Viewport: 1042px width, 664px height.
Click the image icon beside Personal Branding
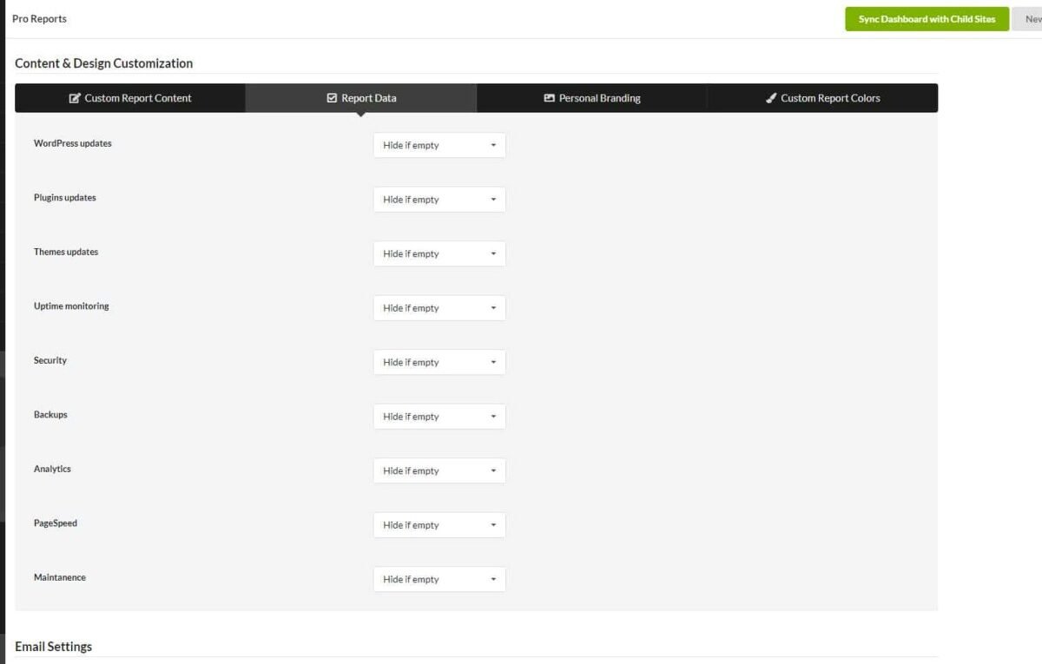549,98
